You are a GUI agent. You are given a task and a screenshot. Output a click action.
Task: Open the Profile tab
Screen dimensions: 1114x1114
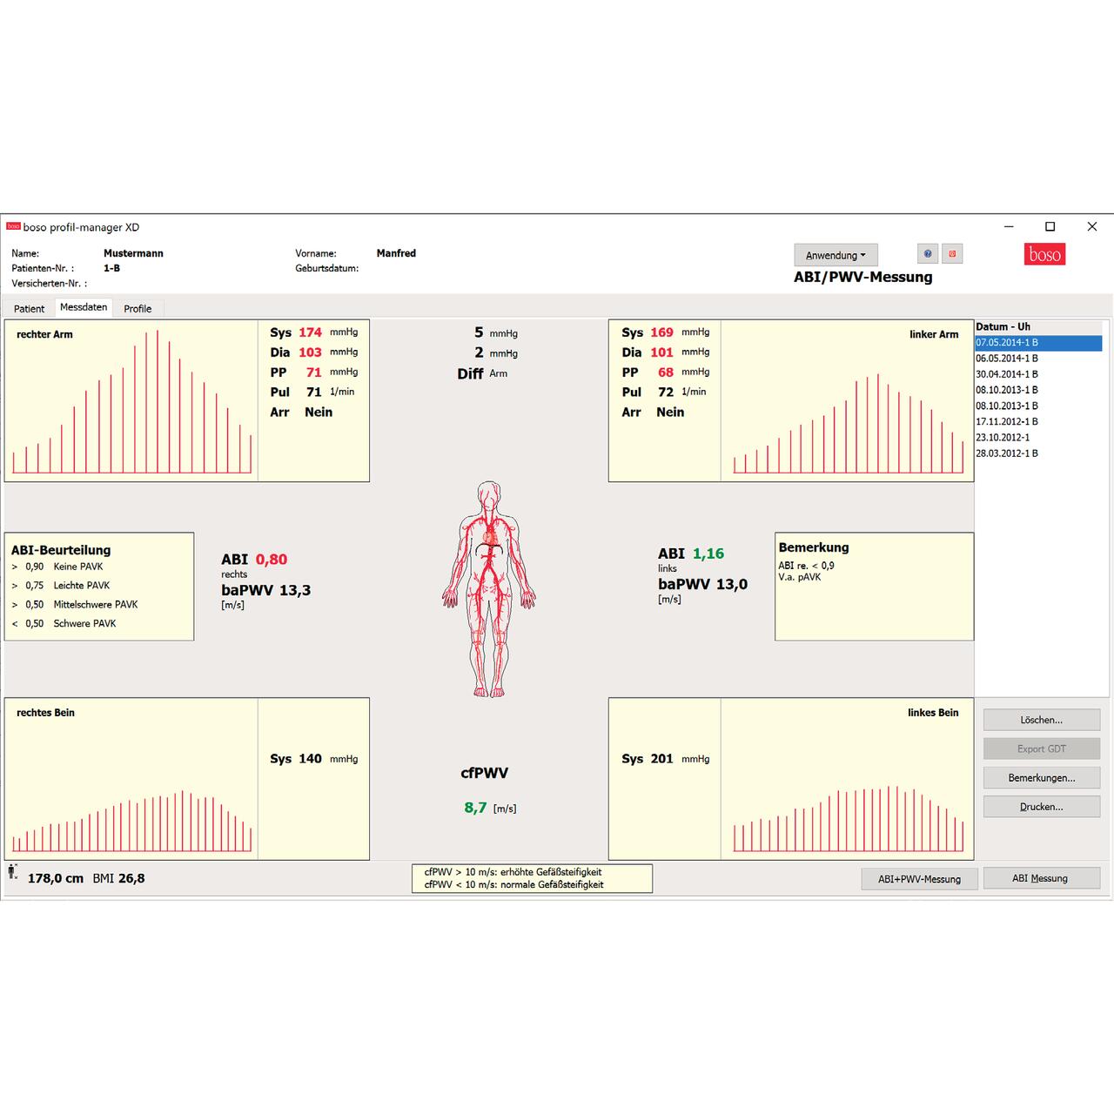pos(138,309)
